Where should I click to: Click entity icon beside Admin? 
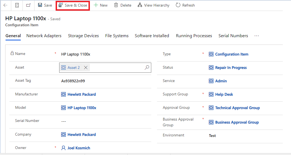point(211,81)
